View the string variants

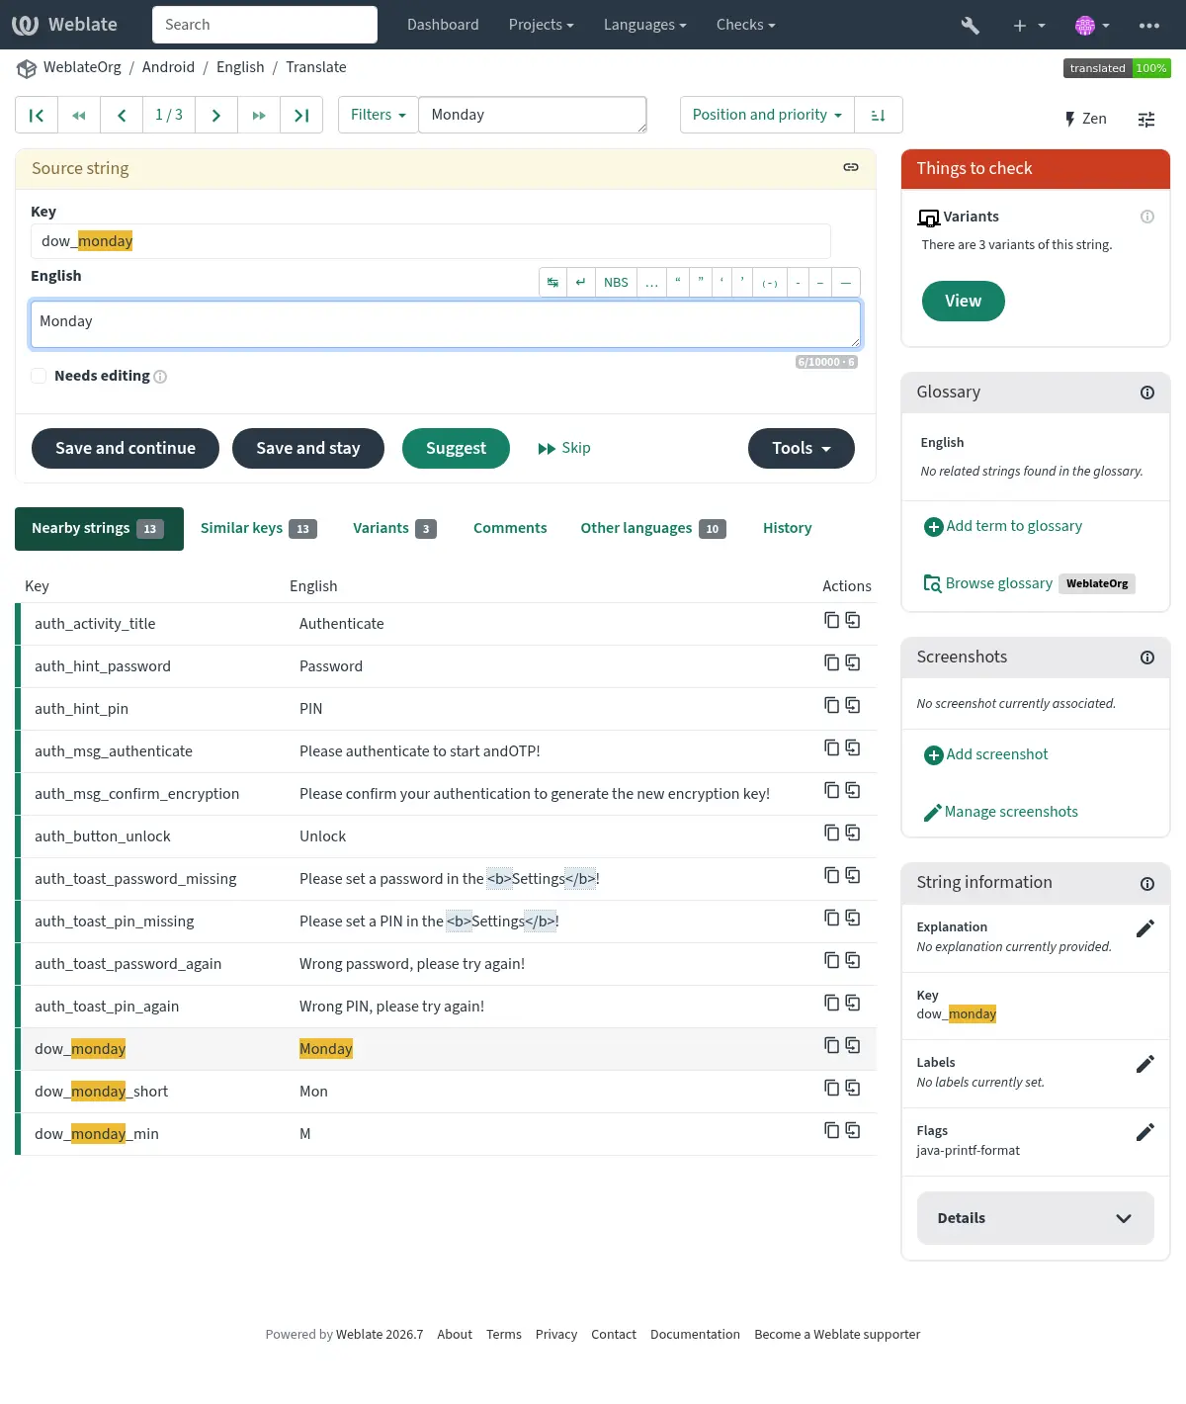[x=964, y=301]
